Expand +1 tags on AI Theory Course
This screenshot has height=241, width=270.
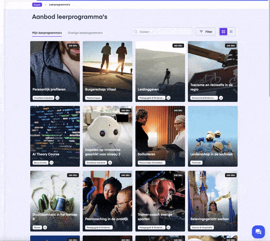pyautogui.click(x=51, y=163)
